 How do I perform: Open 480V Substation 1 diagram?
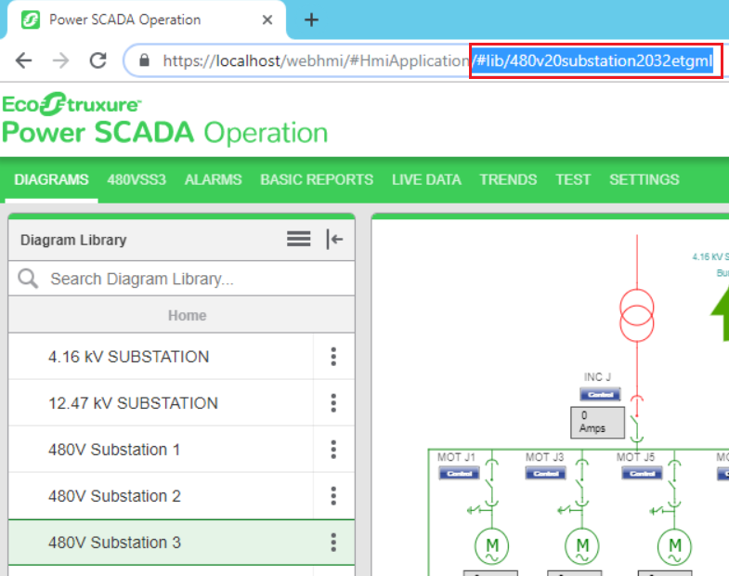161,450
